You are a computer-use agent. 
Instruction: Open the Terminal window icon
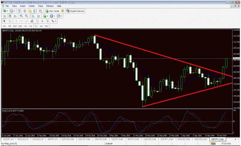35,11
